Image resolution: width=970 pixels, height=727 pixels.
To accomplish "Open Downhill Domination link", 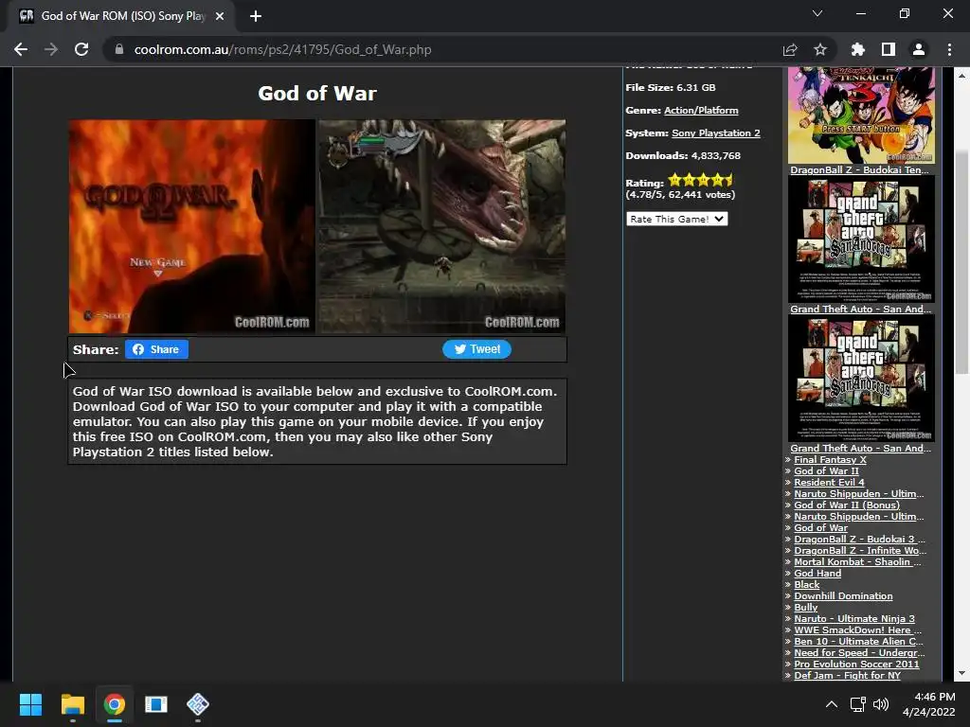I will 843,596.
